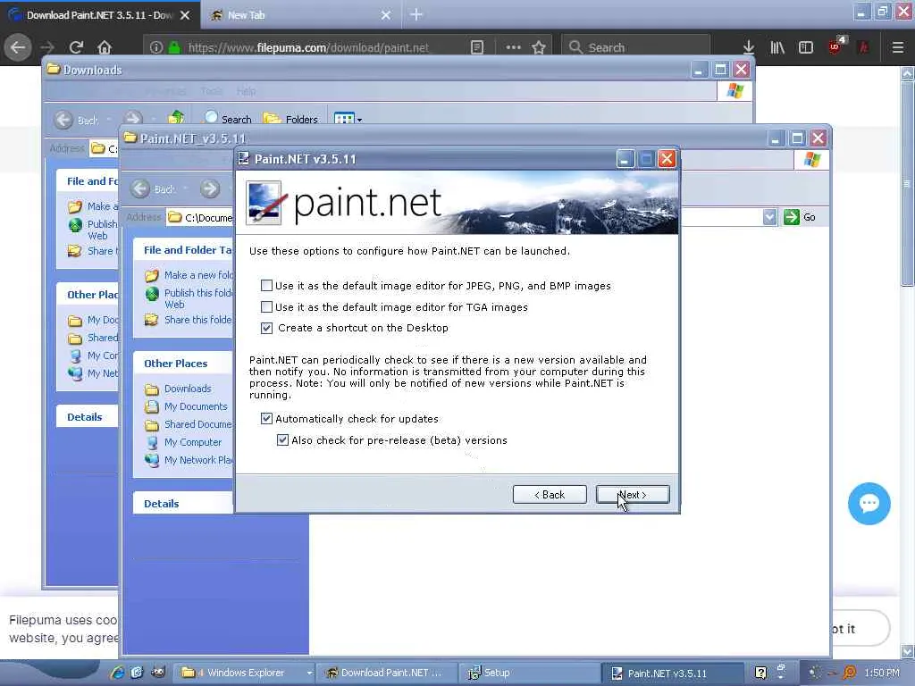Open My Documents under Other Places

coord(196,406)
